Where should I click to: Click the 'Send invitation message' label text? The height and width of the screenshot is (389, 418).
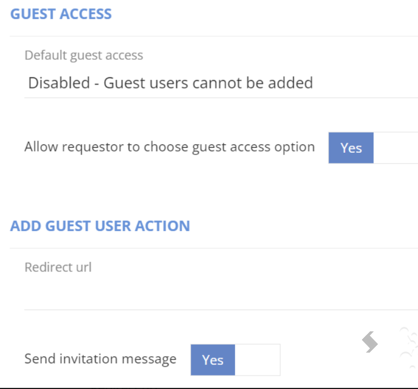click(x=100, y=359)
